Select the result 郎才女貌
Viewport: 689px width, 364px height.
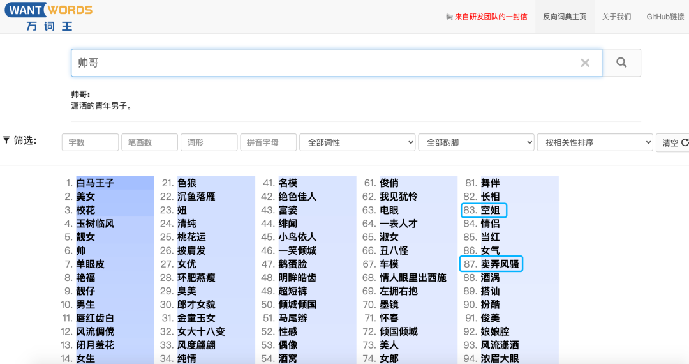click(x=196, y=304)
